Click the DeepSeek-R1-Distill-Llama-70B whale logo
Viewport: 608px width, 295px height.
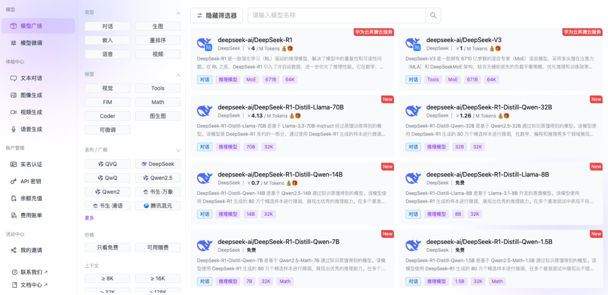205,111
